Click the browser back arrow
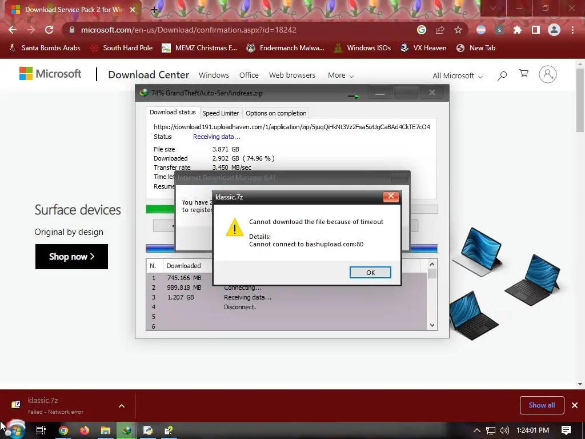This screenshot has height=439, width=585. point(13,30)
